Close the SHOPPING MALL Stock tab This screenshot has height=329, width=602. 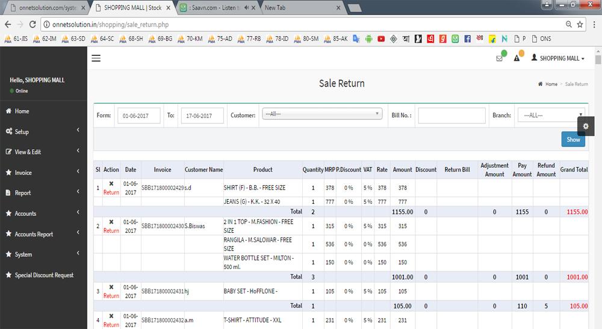(168, 8)
